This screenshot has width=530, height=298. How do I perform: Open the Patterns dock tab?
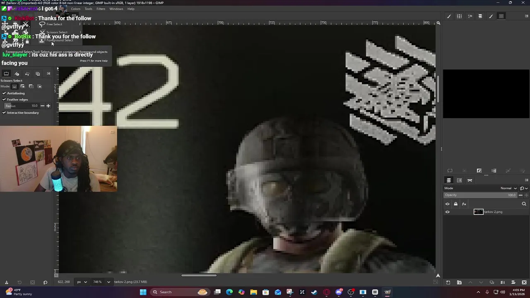coord(459,16)
